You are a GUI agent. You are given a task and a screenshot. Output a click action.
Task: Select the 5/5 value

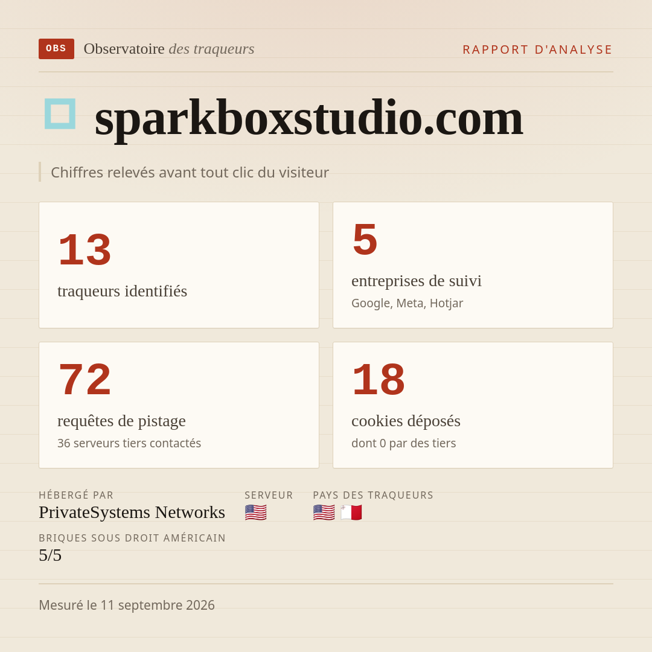(x=50, y=555)
